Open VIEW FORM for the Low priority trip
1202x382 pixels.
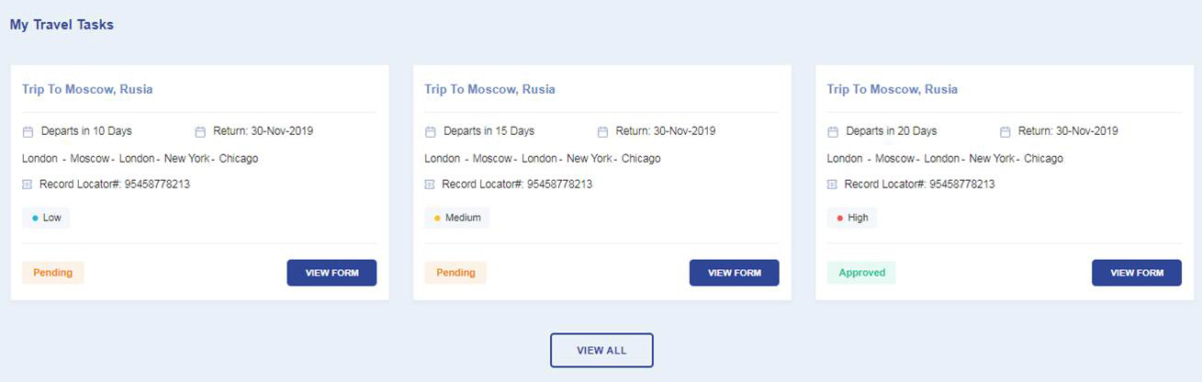(x=331, y=273)
